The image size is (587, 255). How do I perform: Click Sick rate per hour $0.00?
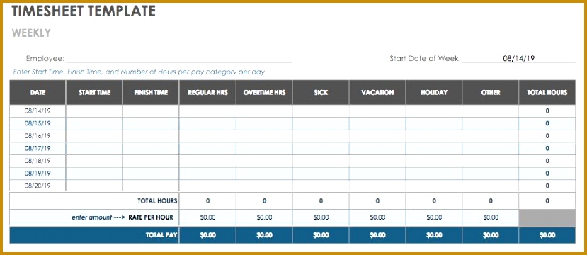click(321, 217)
